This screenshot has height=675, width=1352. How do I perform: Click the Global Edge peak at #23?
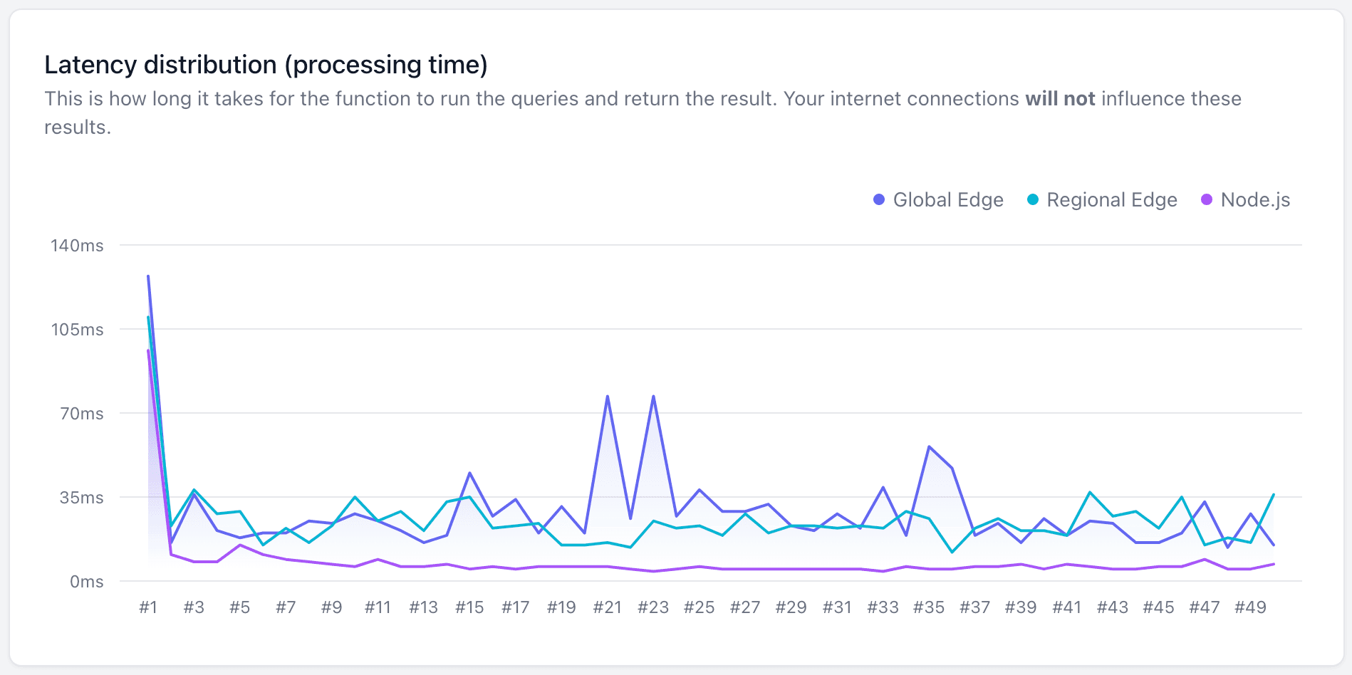pyautogui.click(x=653, y=397)
